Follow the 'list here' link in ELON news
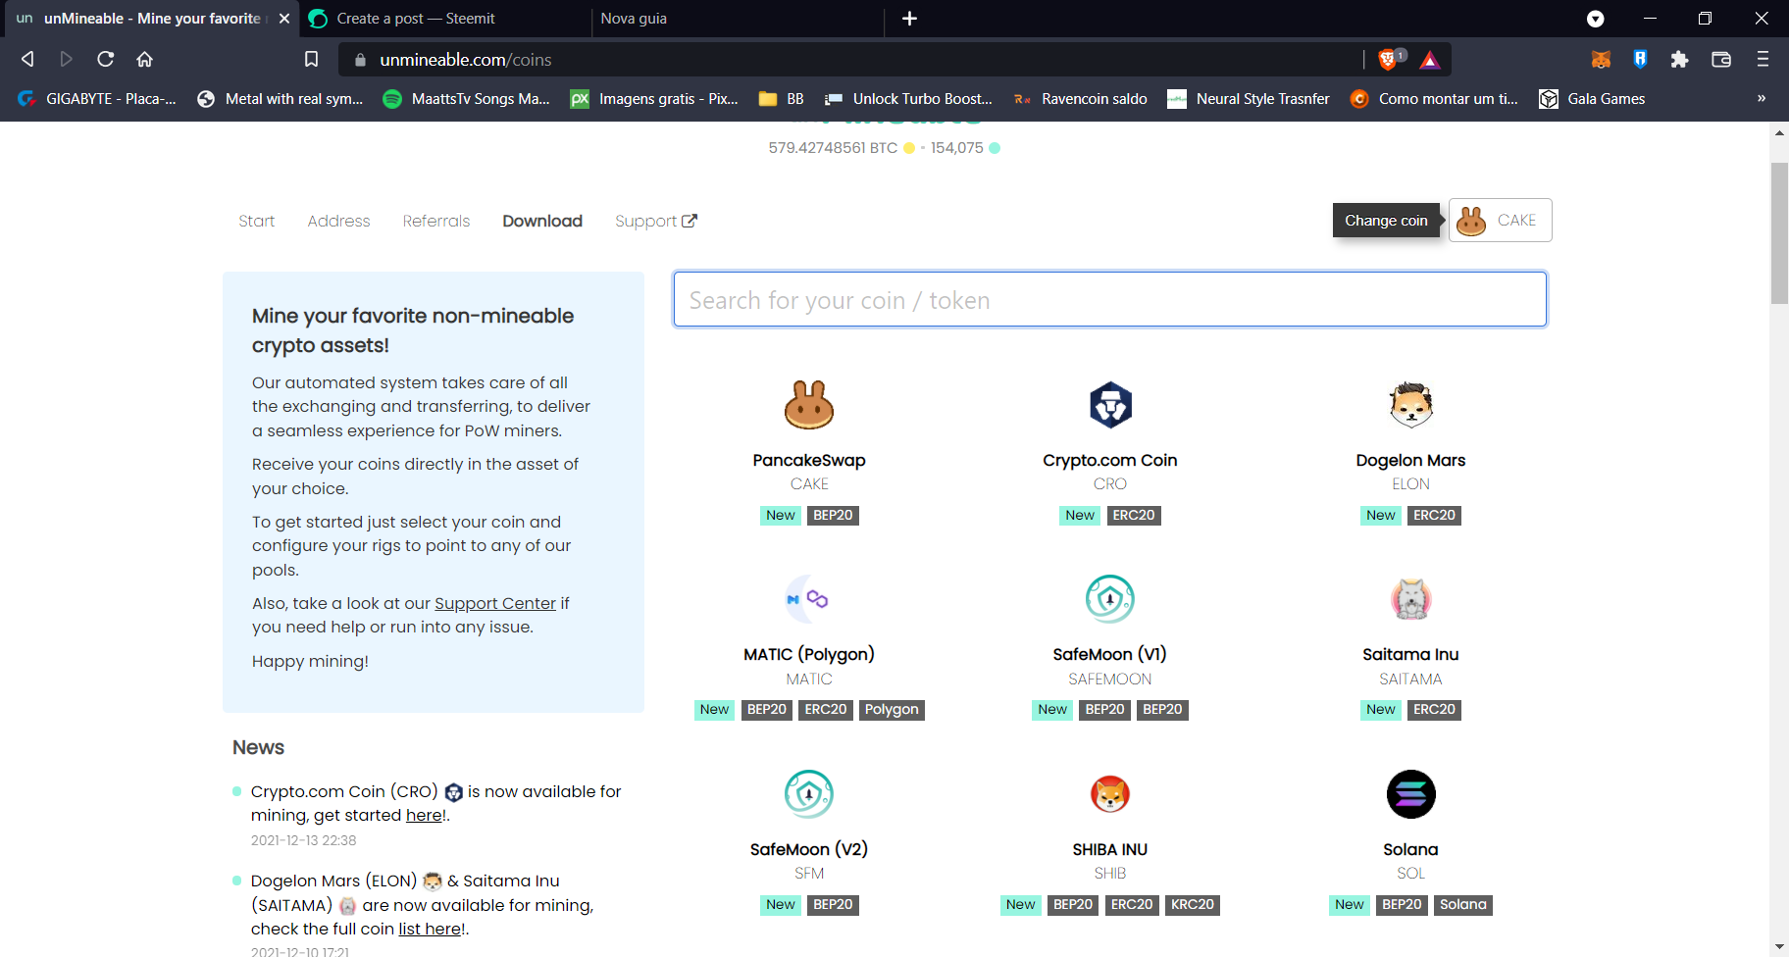 coord(430,930)
